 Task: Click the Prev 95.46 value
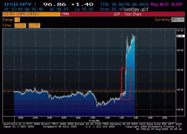coord(112,9)
